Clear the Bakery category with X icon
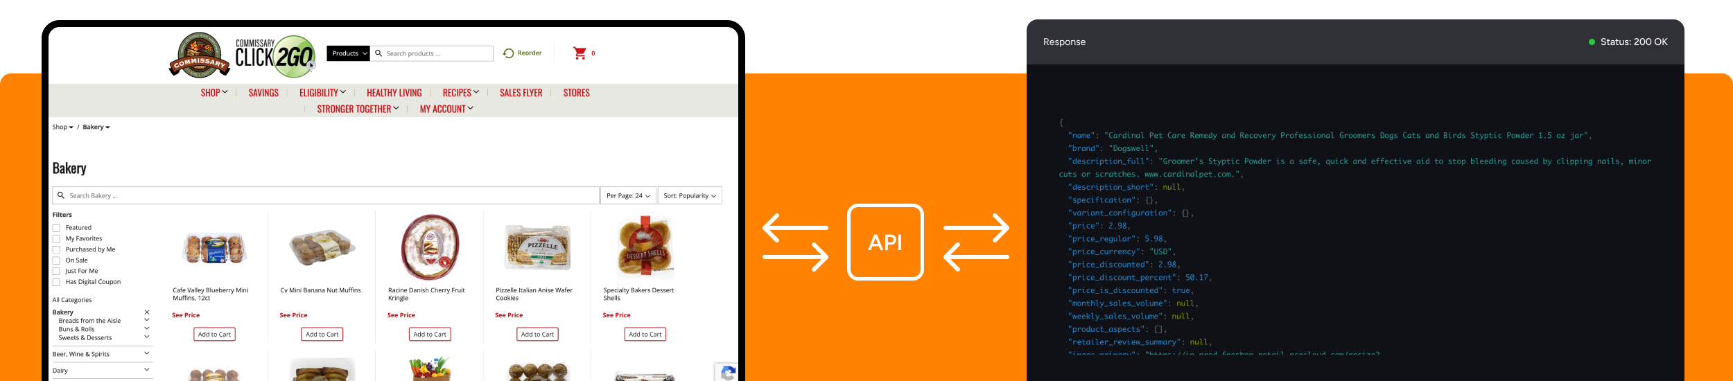This screenshot has height=381, width=1733. tap(147, 312)
